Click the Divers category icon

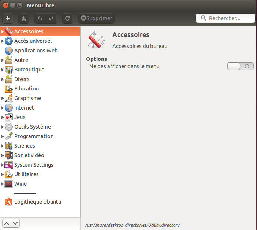[x=9, y=79]
